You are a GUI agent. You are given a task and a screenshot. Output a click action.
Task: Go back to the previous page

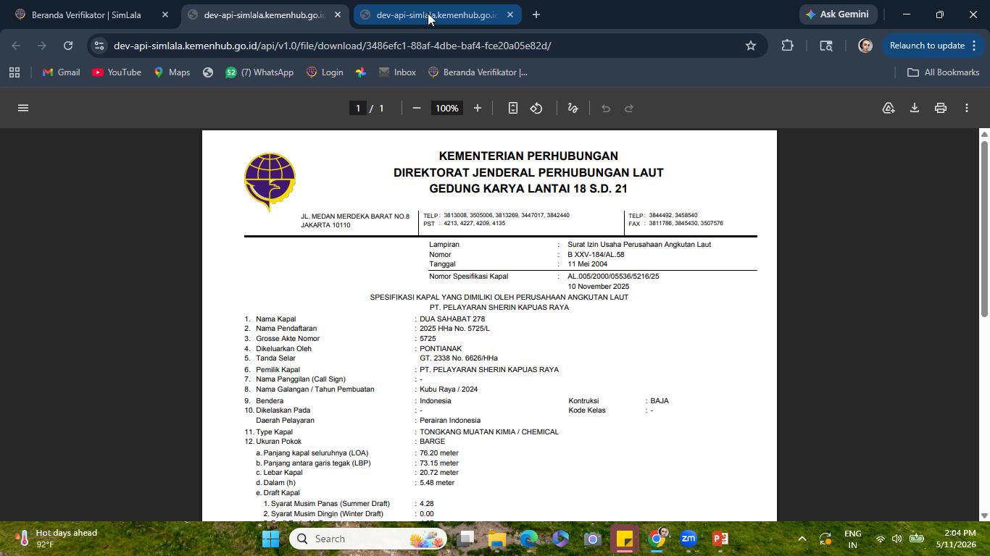tap(16, 46)
